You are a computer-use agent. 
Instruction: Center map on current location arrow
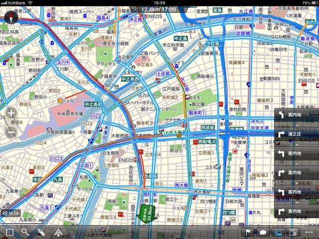pos(58,233)
